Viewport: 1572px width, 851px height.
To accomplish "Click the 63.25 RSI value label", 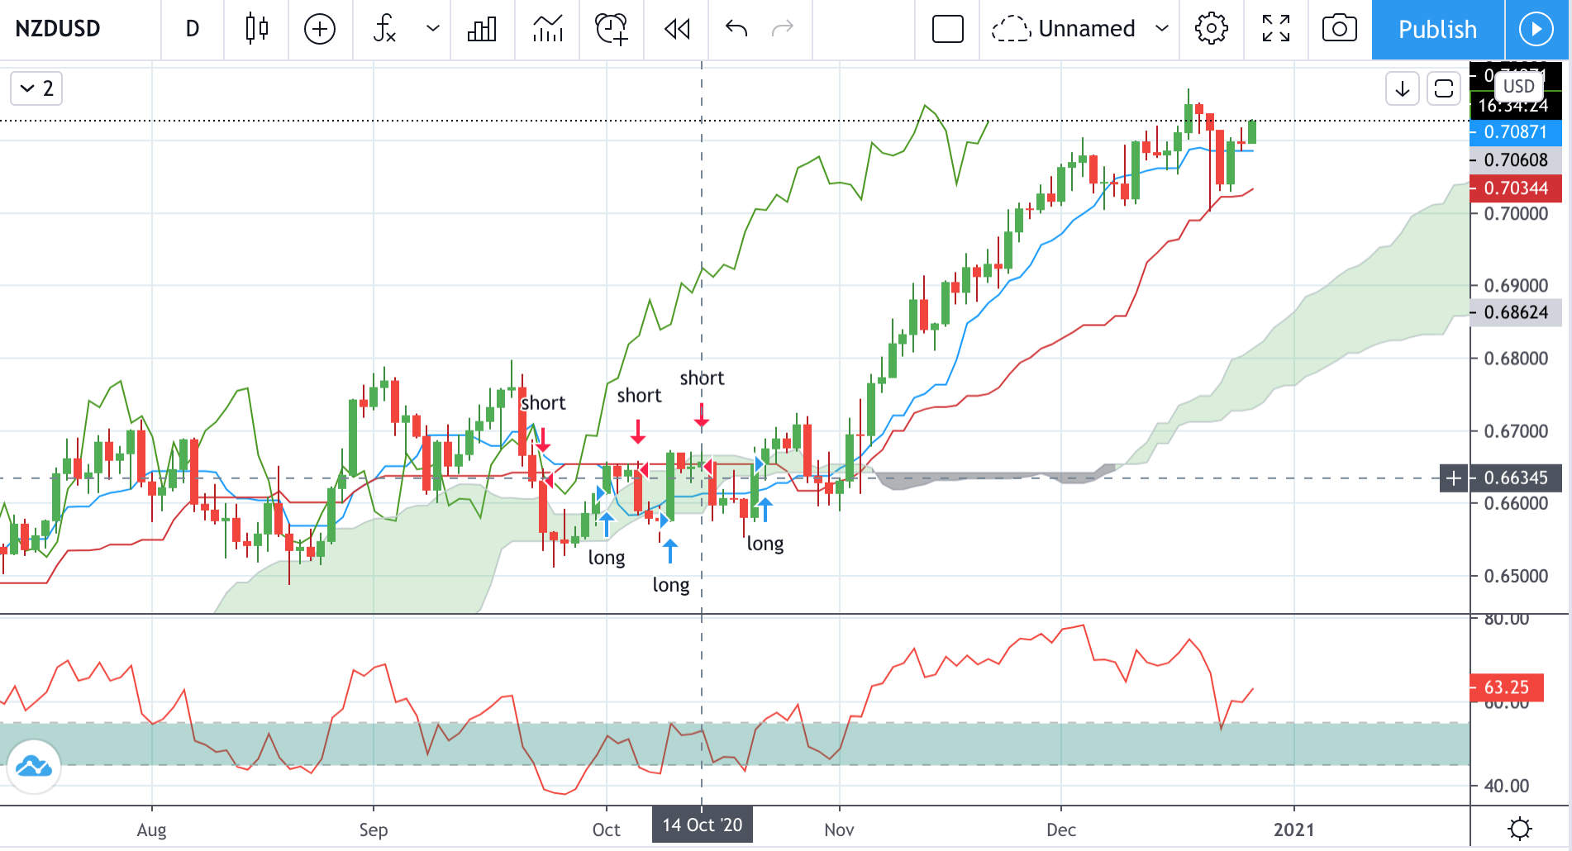I will (x=1508, y=687).
